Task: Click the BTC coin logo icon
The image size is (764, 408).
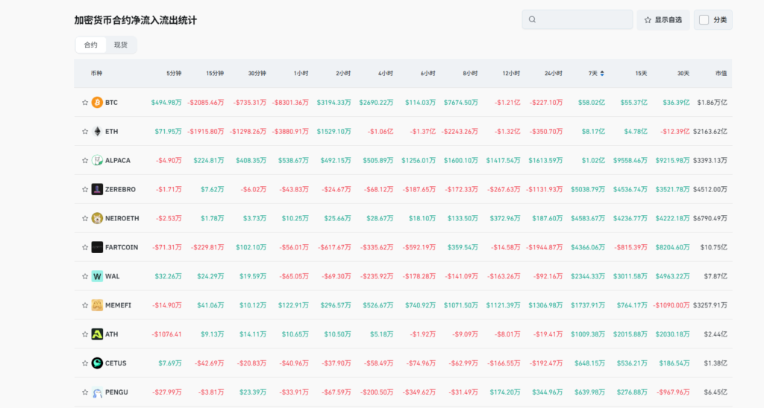Action: 97,102
